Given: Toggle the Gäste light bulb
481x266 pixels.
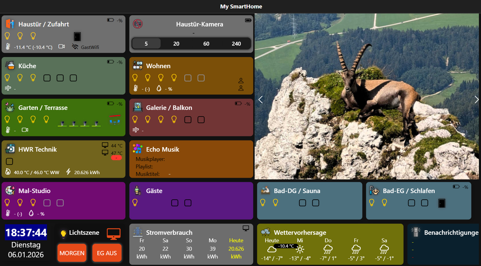Looking at the screenshot, I should coord(135,203).
